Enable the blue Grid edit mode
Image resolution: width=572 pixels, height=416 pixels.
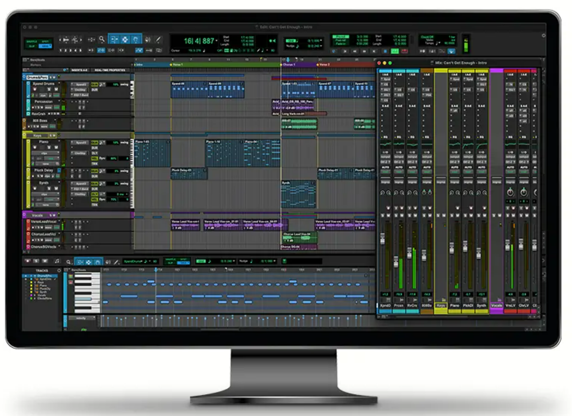tap(45, 46)
